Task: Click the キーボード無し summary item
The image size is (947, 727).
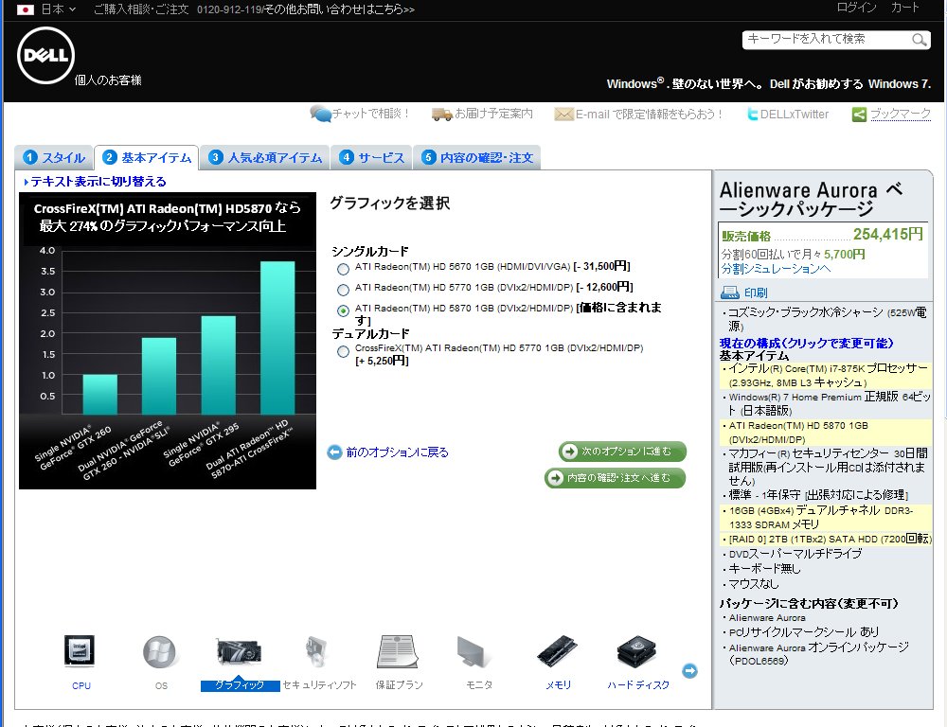Action: coord(763,569)
